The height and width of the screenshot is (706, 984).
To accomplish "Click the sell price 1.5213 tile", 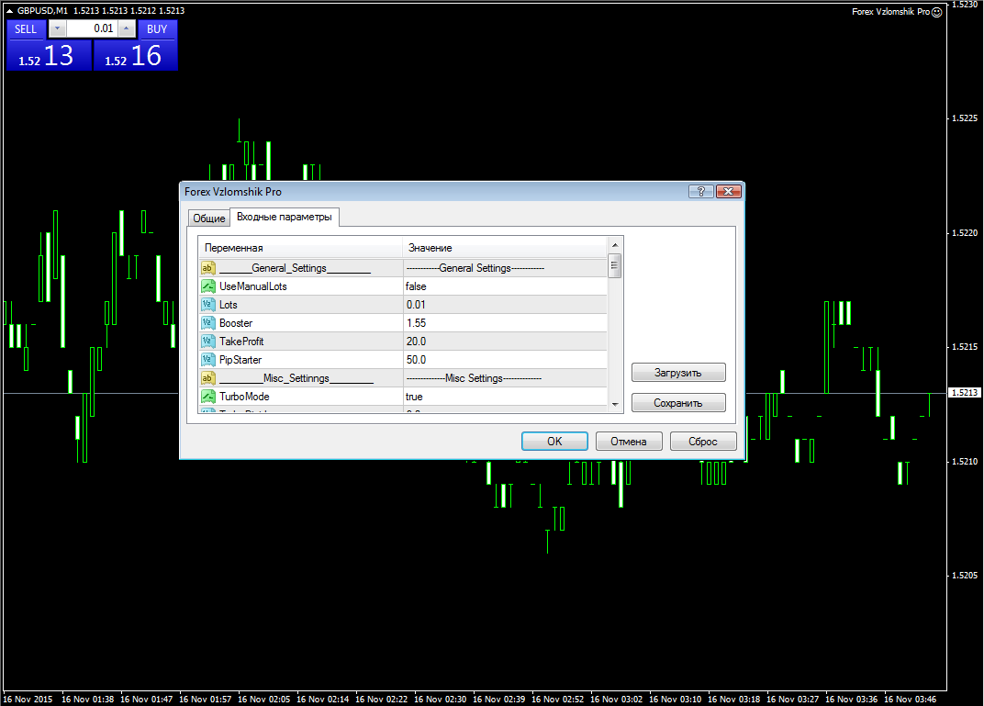I will click(49, 55).
